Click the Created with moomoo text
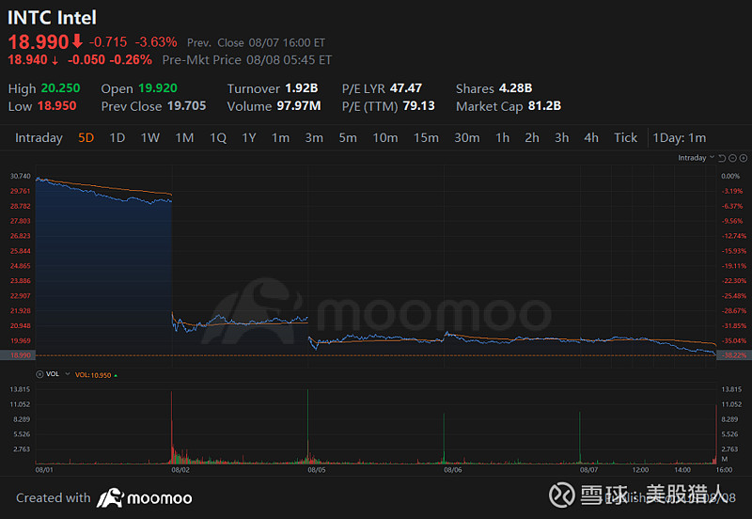752x519 pixels. click(x=104, y=498)
